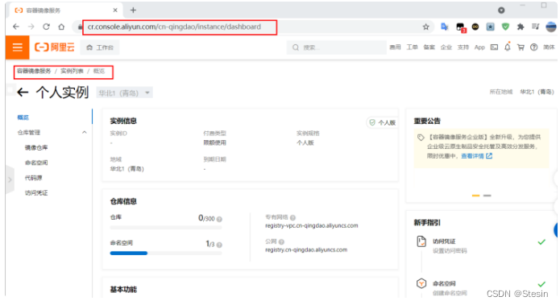Image resolution: width=560 pixels, height=305 pixels.
Task: Click the 命名空间 usage progress bar
Action: click(x=166, y=253)
